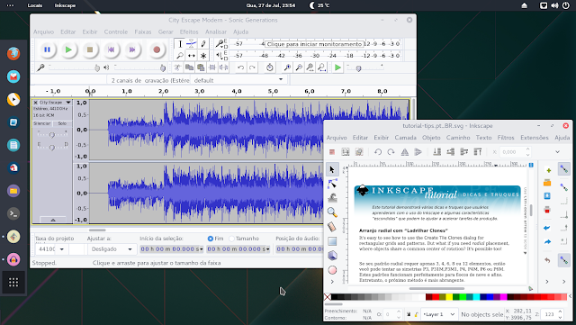Open Inkscape's 'Extensões' menu
This screenshot has width=576, height=325.
(x=534, y=138)
